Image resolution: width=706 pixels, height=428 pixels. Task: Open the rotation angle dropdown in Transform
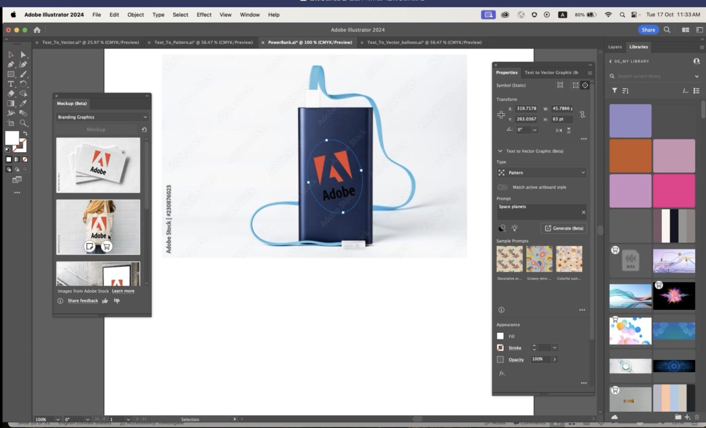coord(535,130)
